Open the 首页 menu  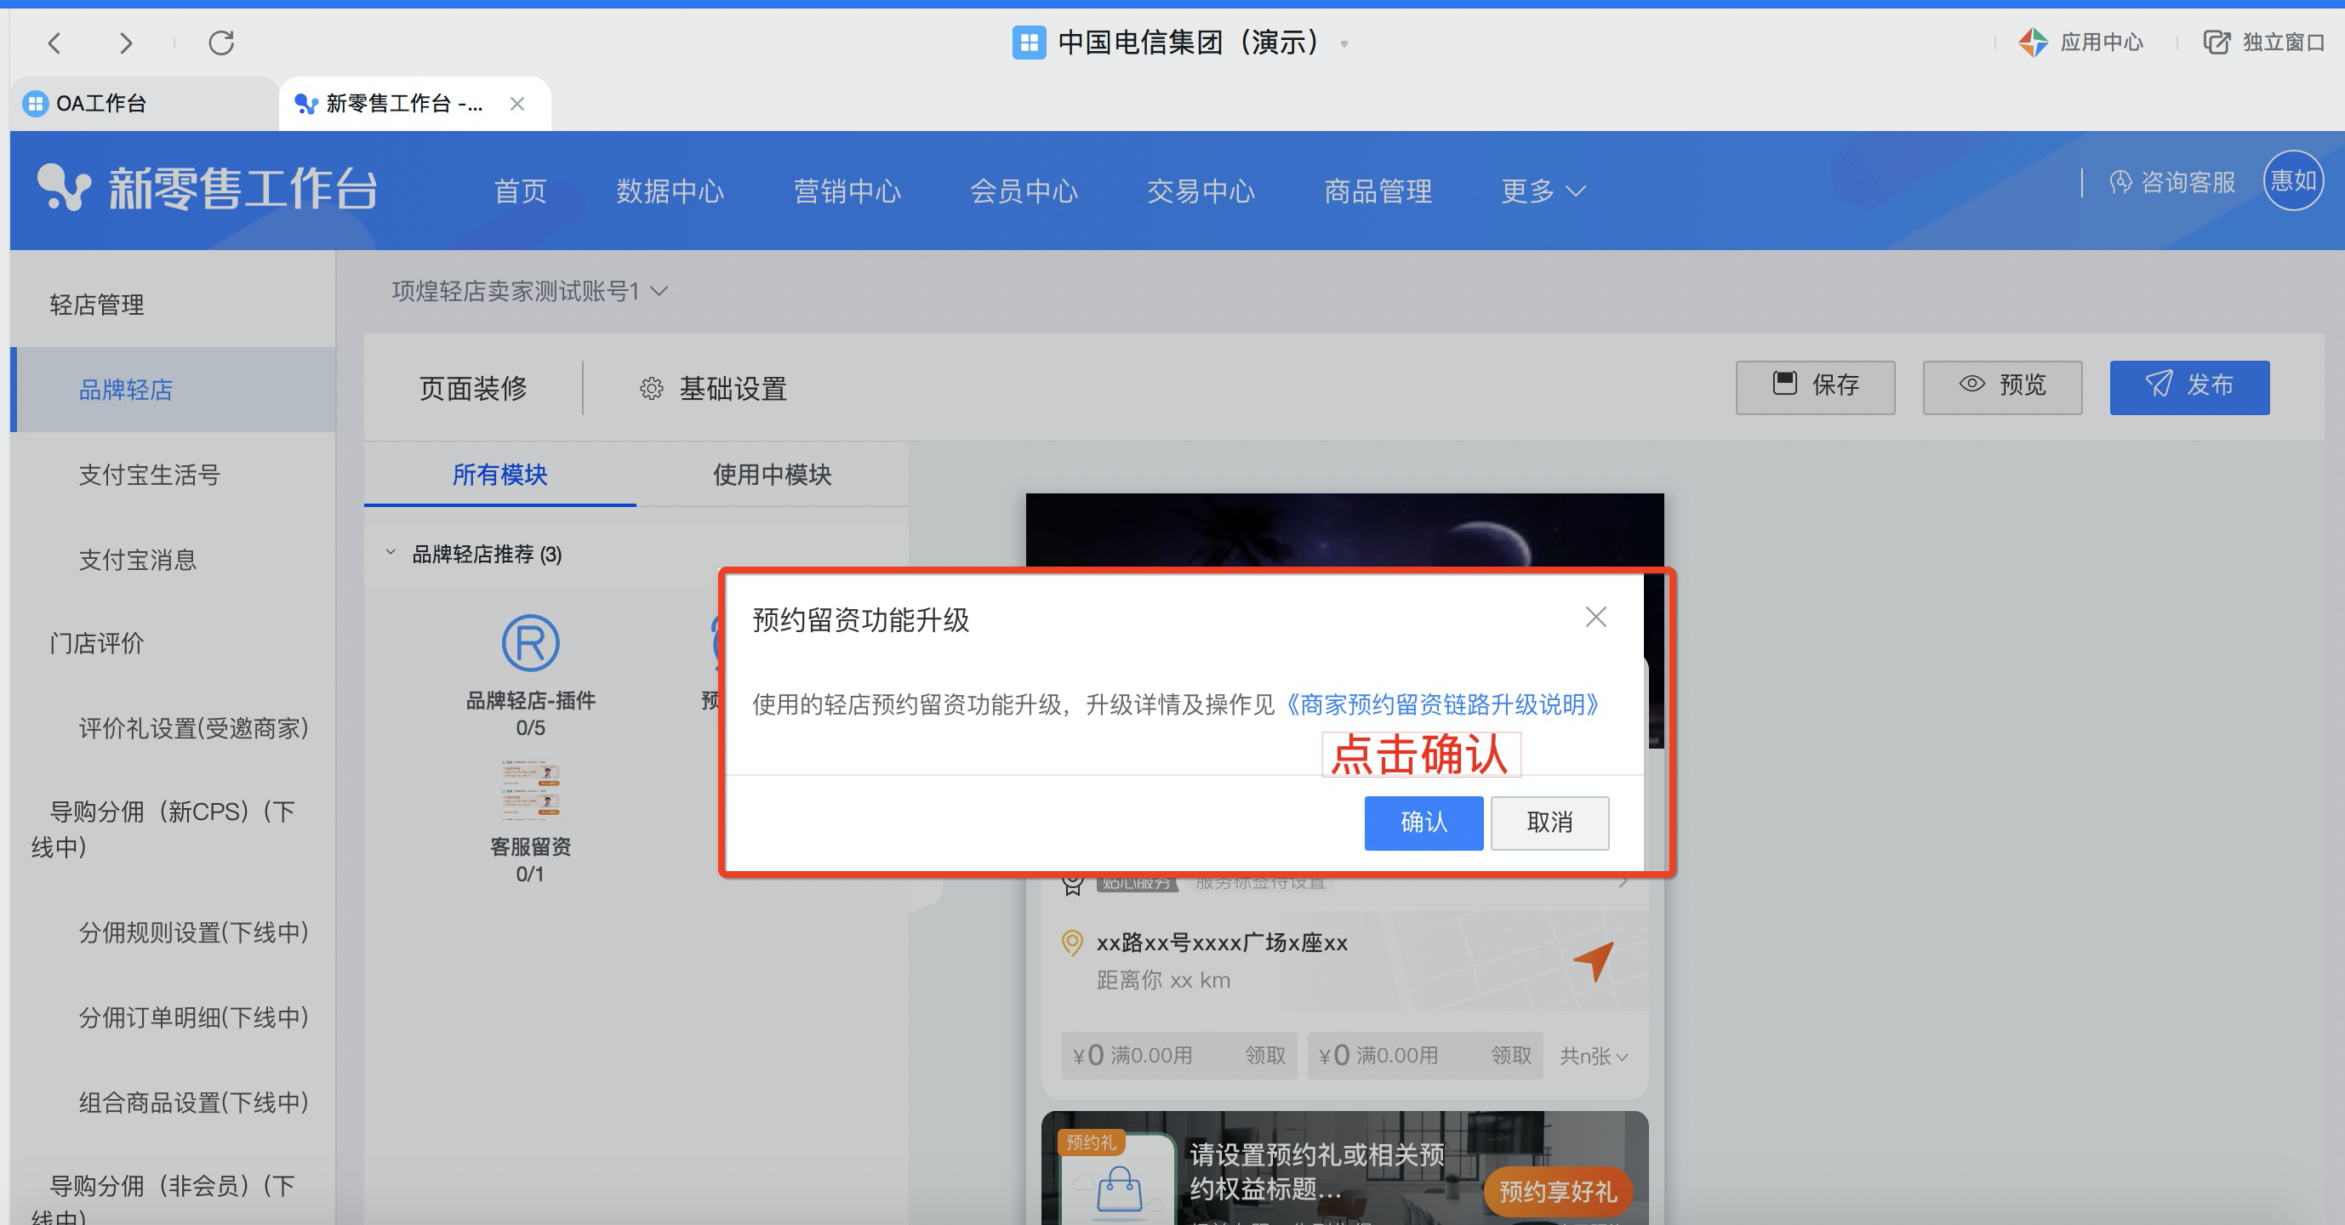[x=520, y=191]
